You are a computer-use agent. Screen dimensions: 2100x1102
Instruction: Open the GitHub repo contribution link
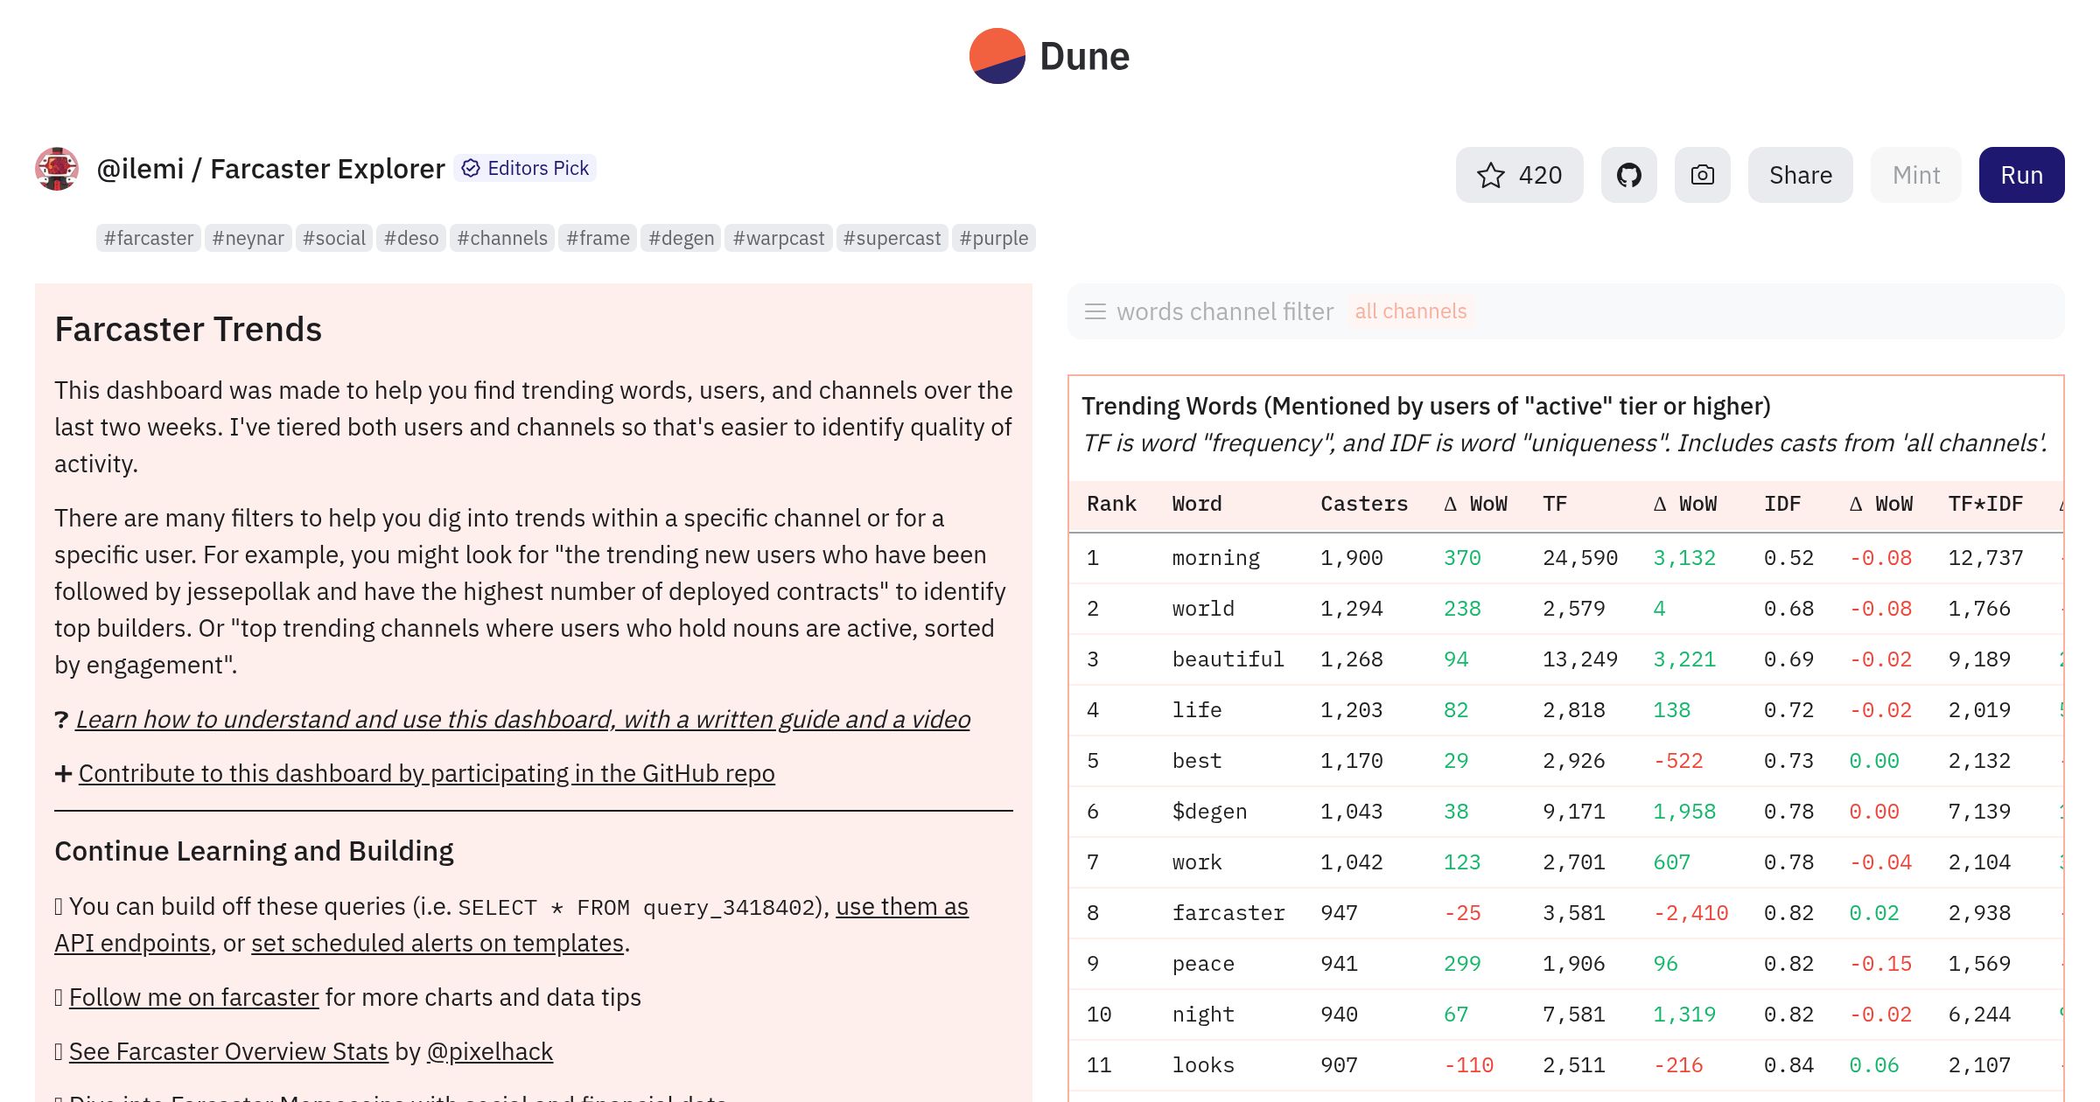coord(426,773)
